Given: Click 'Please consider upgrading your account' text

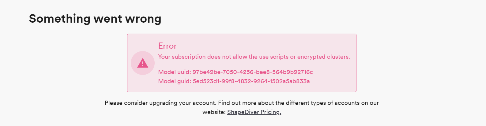Looking at the screenshot, I should [x=160, y=103].
